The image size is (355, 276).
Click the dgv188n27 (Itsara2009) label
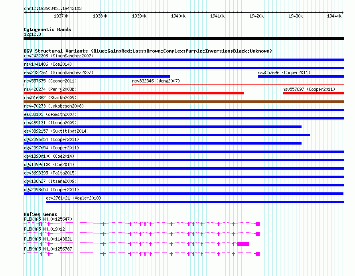click(50, 181)
